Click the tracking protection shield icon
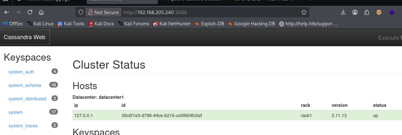Image resolution: width=402 pixels, height=135 pixels. pyautogui.click(x=81, y=12)
